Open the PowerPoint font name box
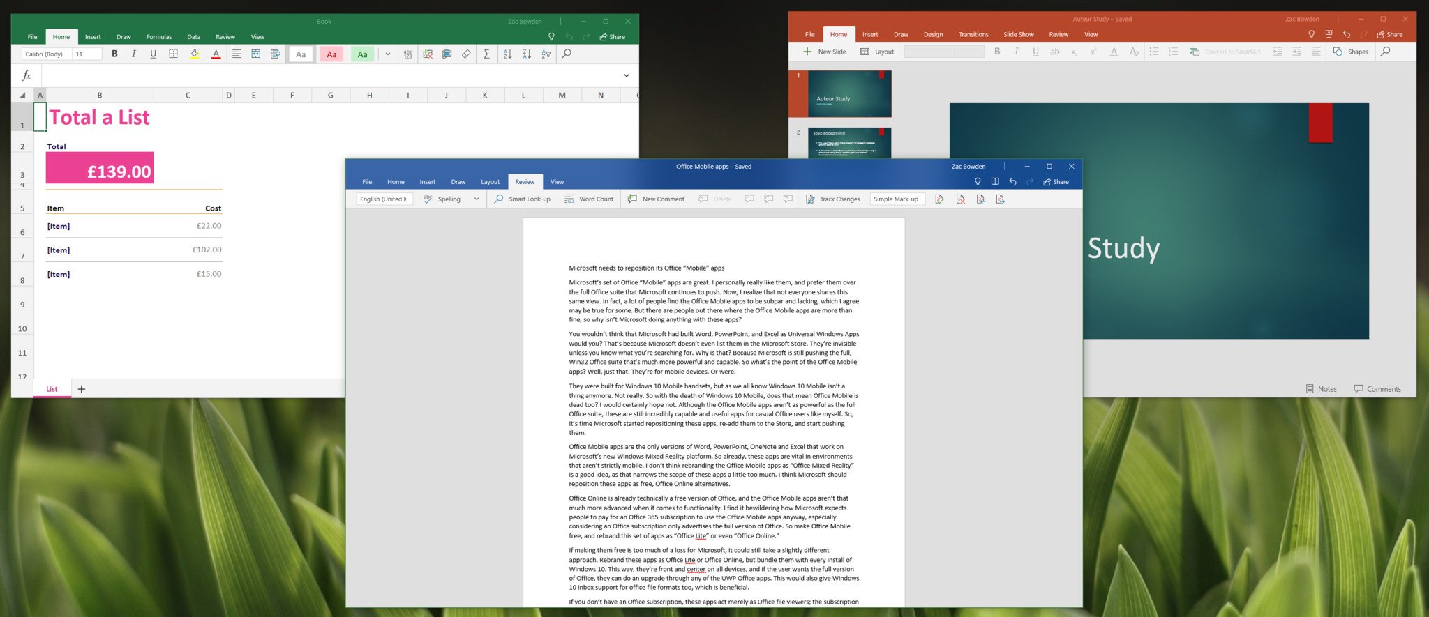Viewport: 1429px width, 617px height. coord(929,52)
